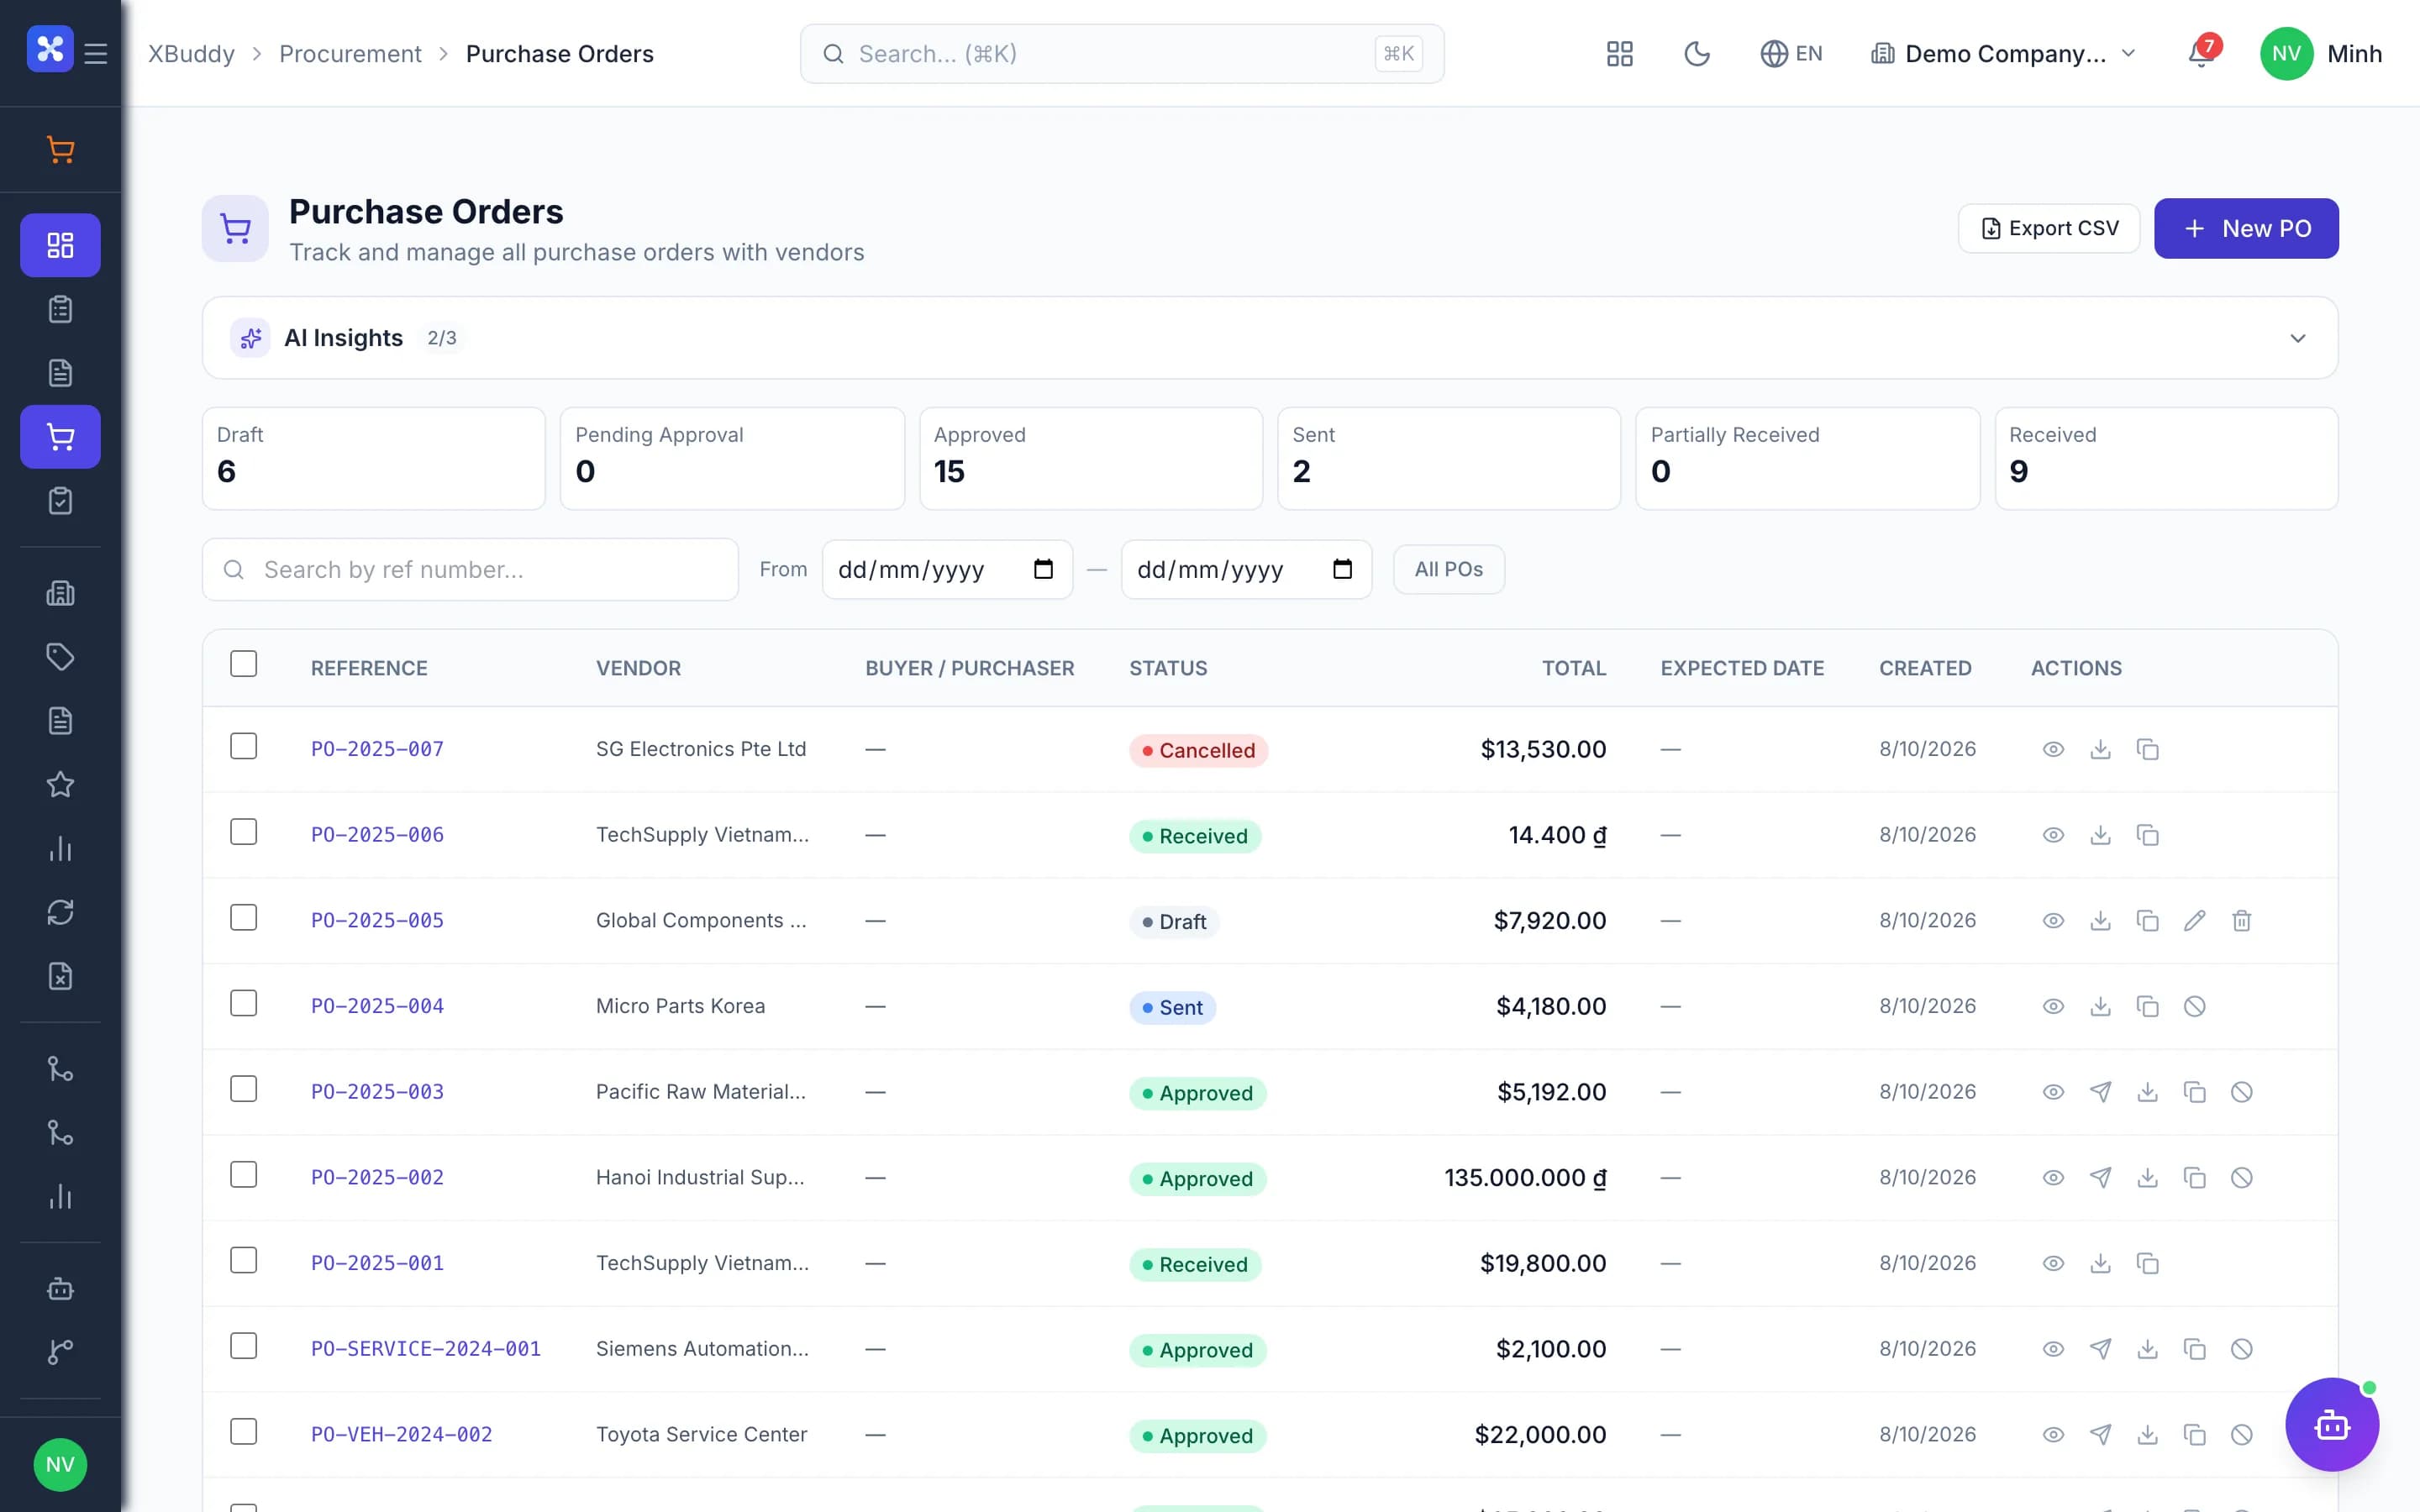Filter by Pending Approval status card
The height and width of the screenshot is (1512, 2420).
tap(732, 459)
